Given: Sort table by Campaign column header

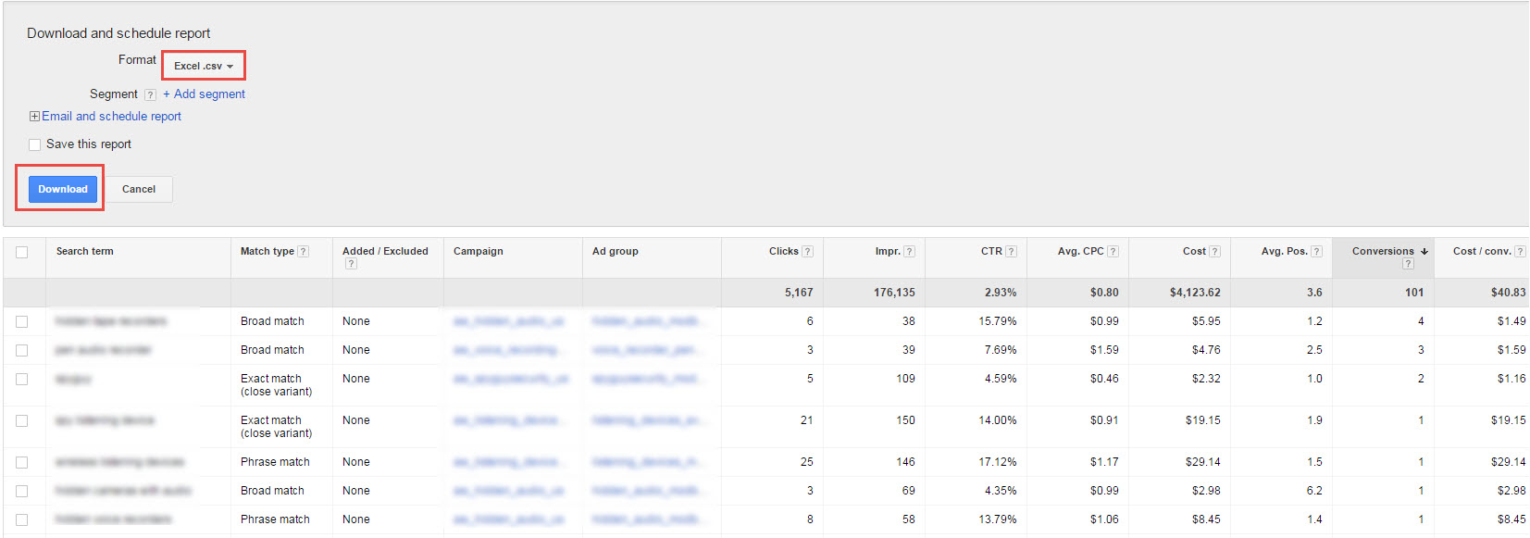Looking at the screenshot, I should pyautogui.click(x=479, y=251).
